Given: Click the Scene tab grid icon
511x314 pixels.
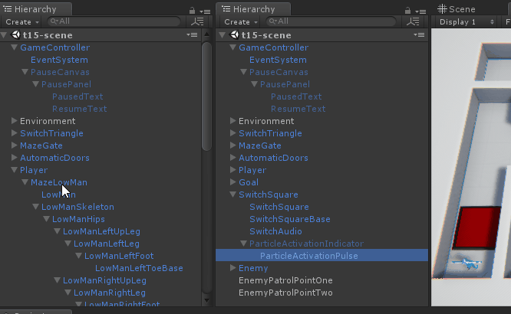Looking at the screenshot, I should point(442,8).
